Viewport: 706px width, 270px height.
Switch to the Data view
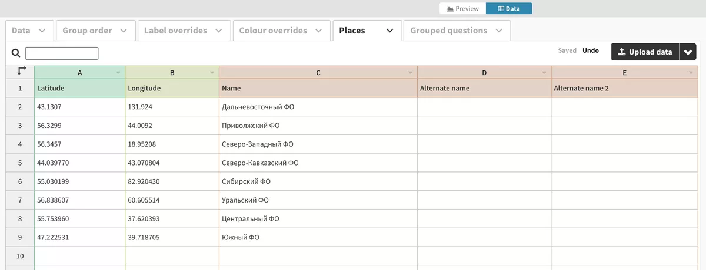[x=509, y=9]
